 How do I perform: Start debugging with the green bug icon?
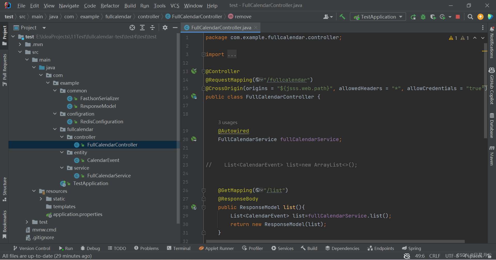(x=423, y=17)
